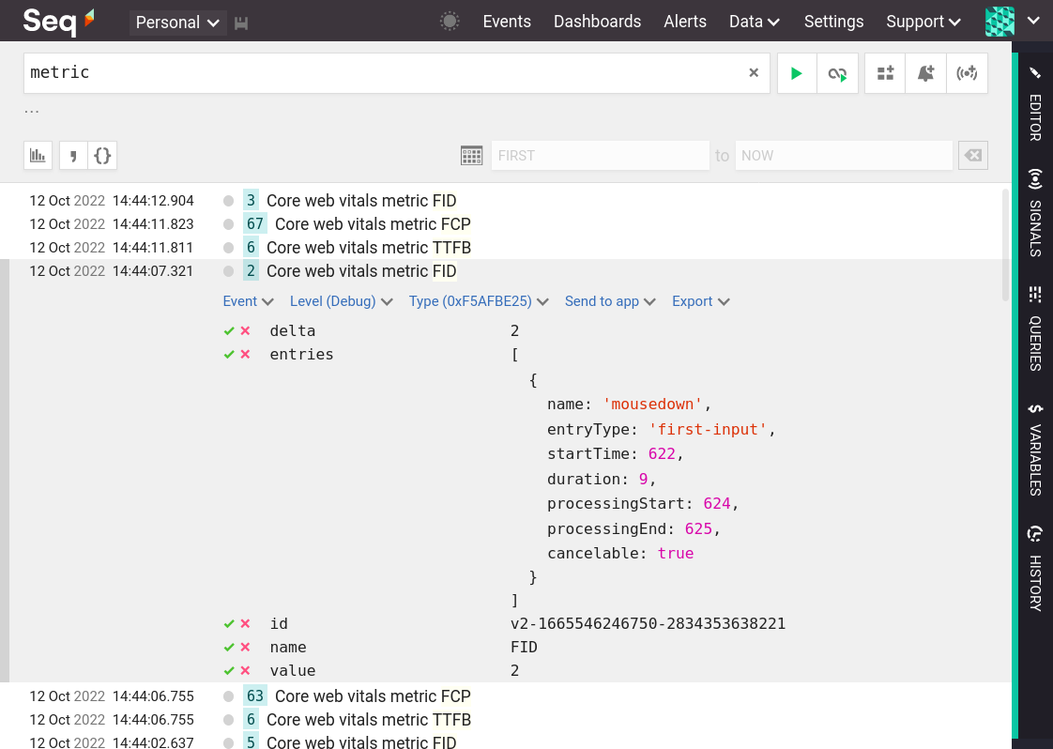
Task: Open the Editor side panel
Action: click(x=1035, y=104)
